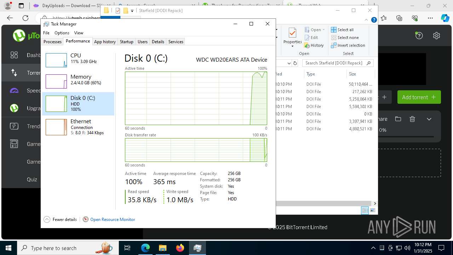This screenshot has width=453, height=255.
Task: Open the Options menu in Task Manager
Action: [x=62, y=33]
